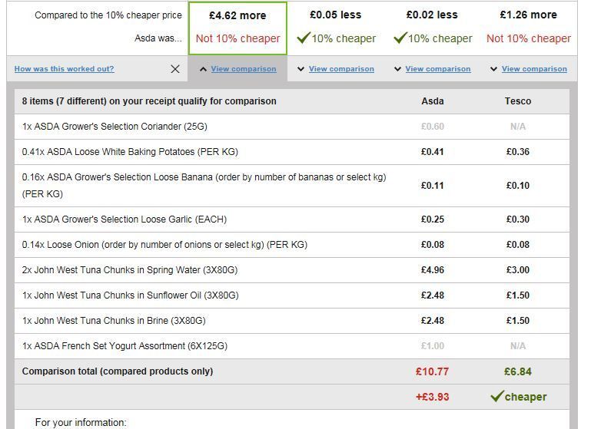Expand chevron under '£0.05 less' column
The width and height of the screenshot is (591, 429).
(x=300, y=69)
